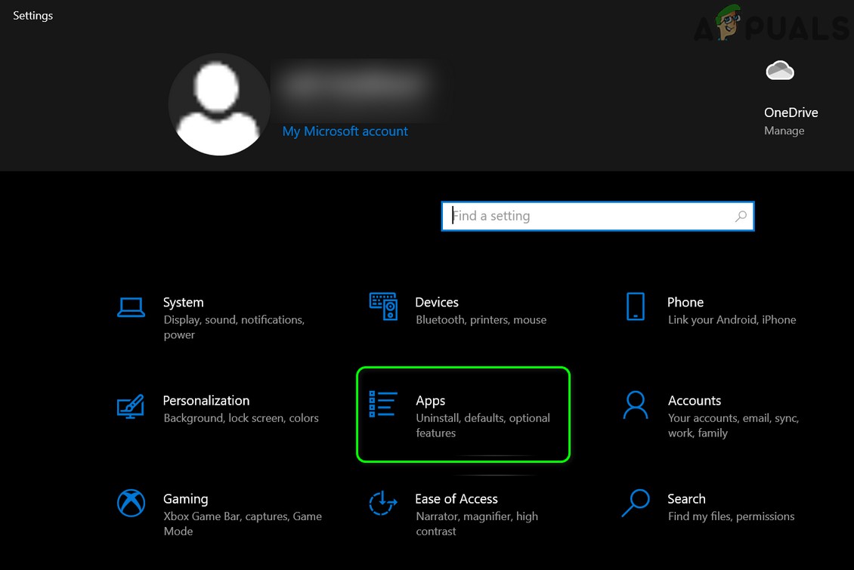Select the Gaming Xbox icon

click(131, 504)
